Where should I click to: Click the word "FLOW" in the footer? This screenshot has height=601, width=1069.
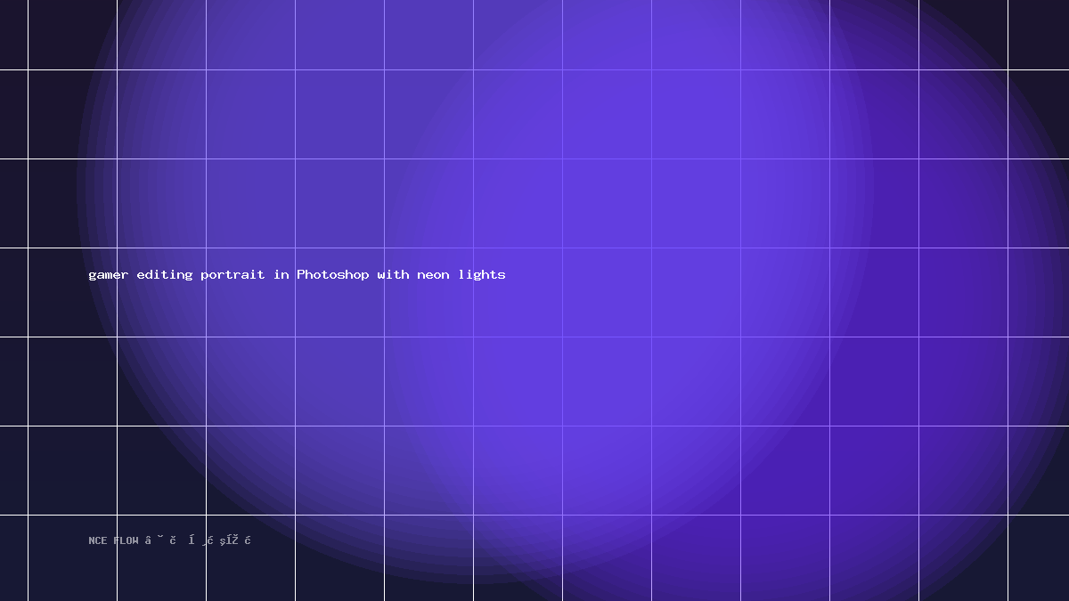126,540
